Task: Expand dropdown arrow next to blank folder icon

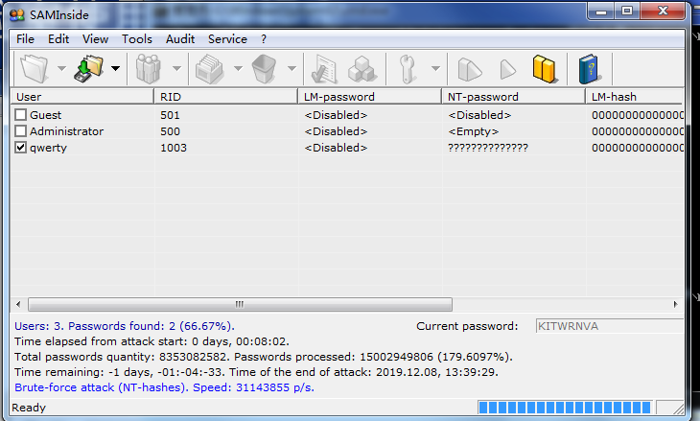Action: [x=62, y=68]
